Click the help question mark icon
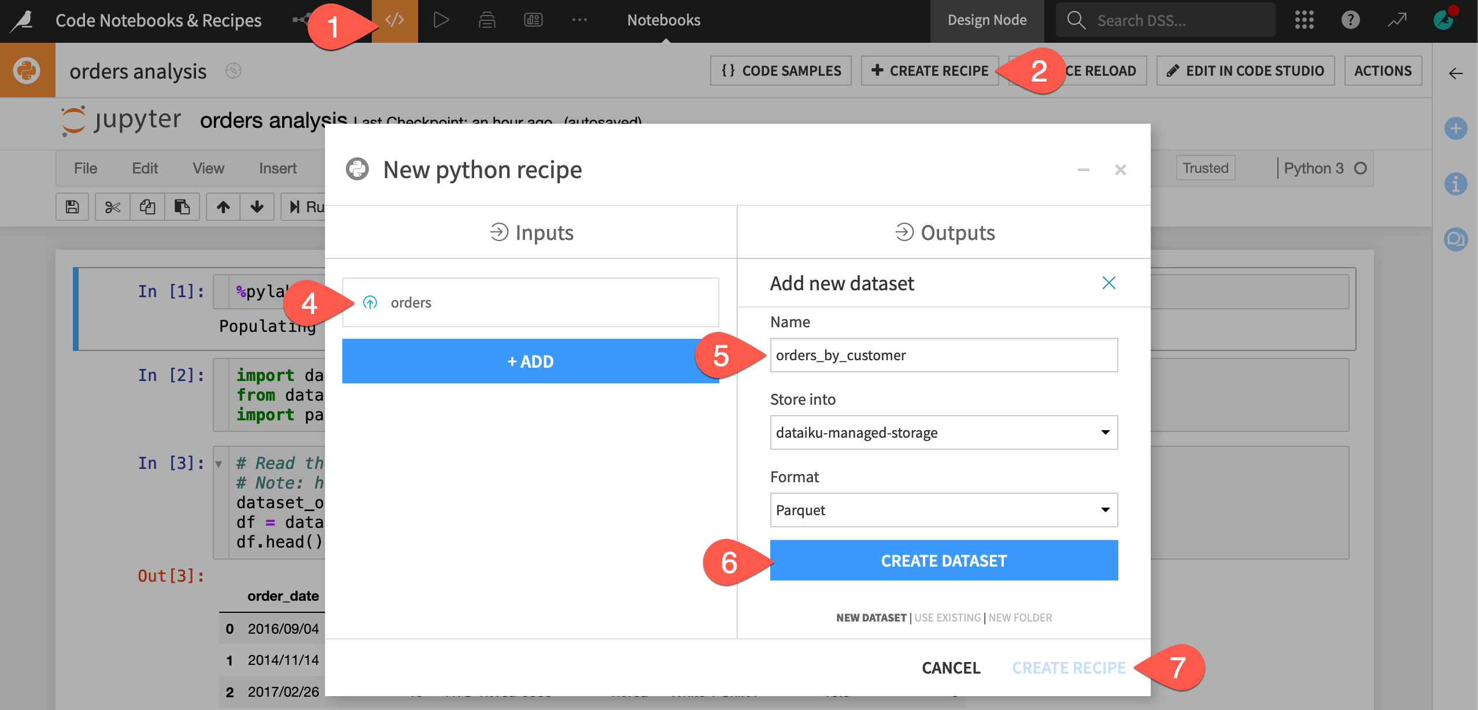1478x710 pixels. point(1350,20)
